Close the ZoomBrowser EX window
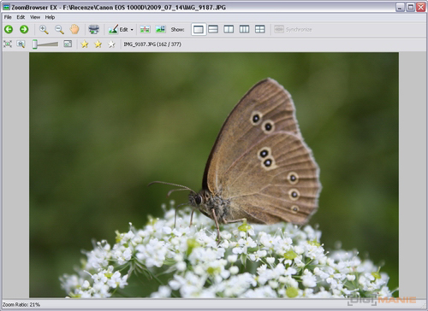428x311 pixels. coord(420,7)
